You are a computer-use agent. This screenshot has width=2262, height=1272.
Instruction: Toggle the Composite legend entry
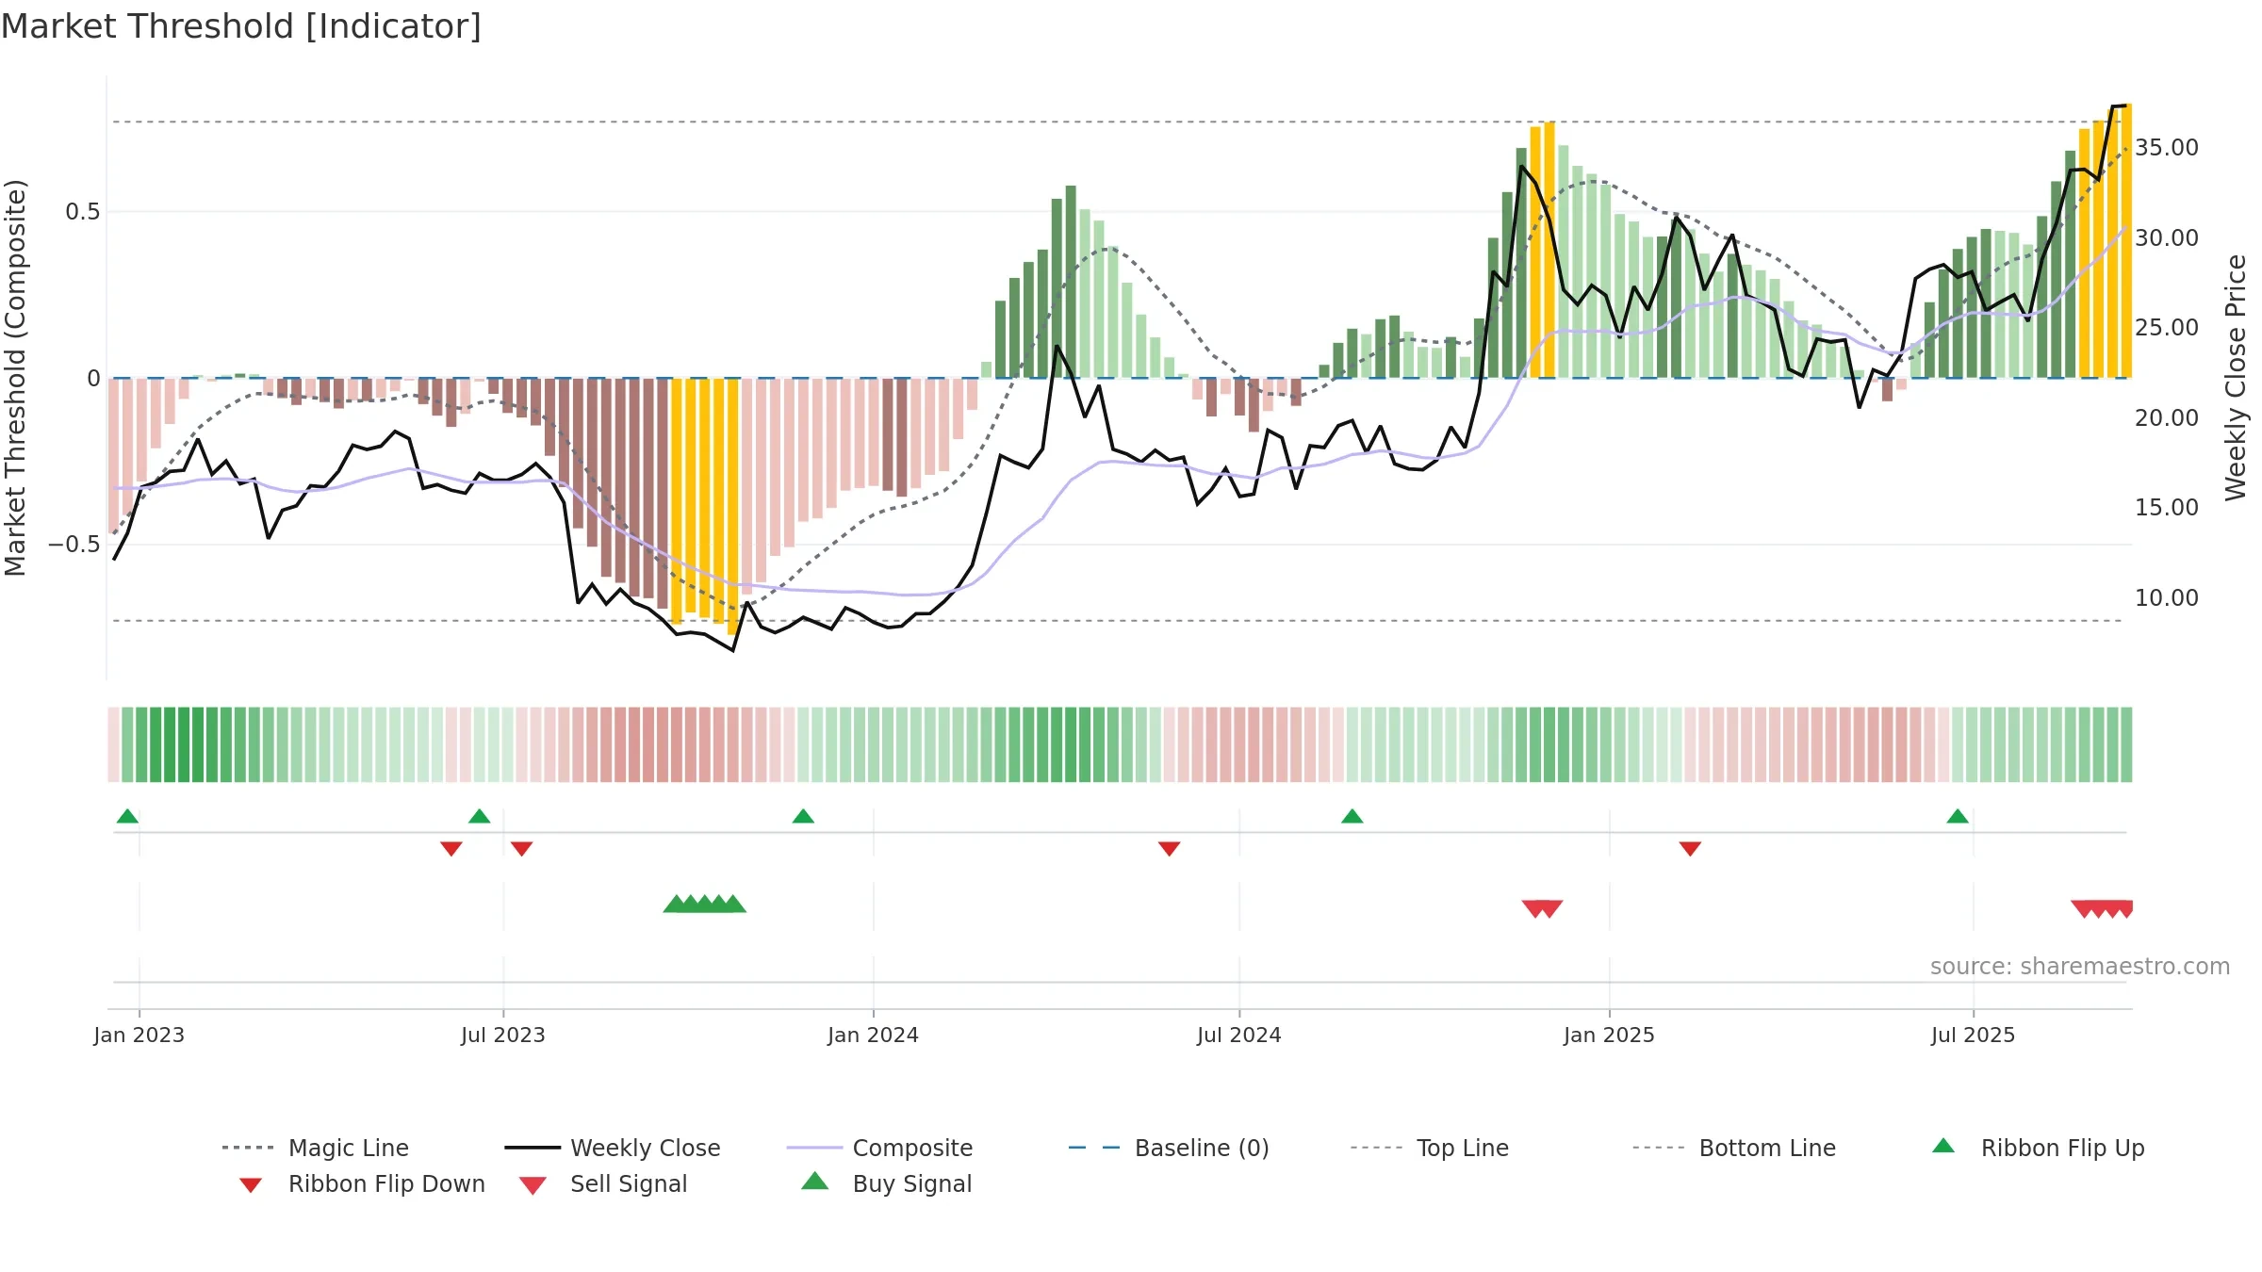pos(879,1148)
